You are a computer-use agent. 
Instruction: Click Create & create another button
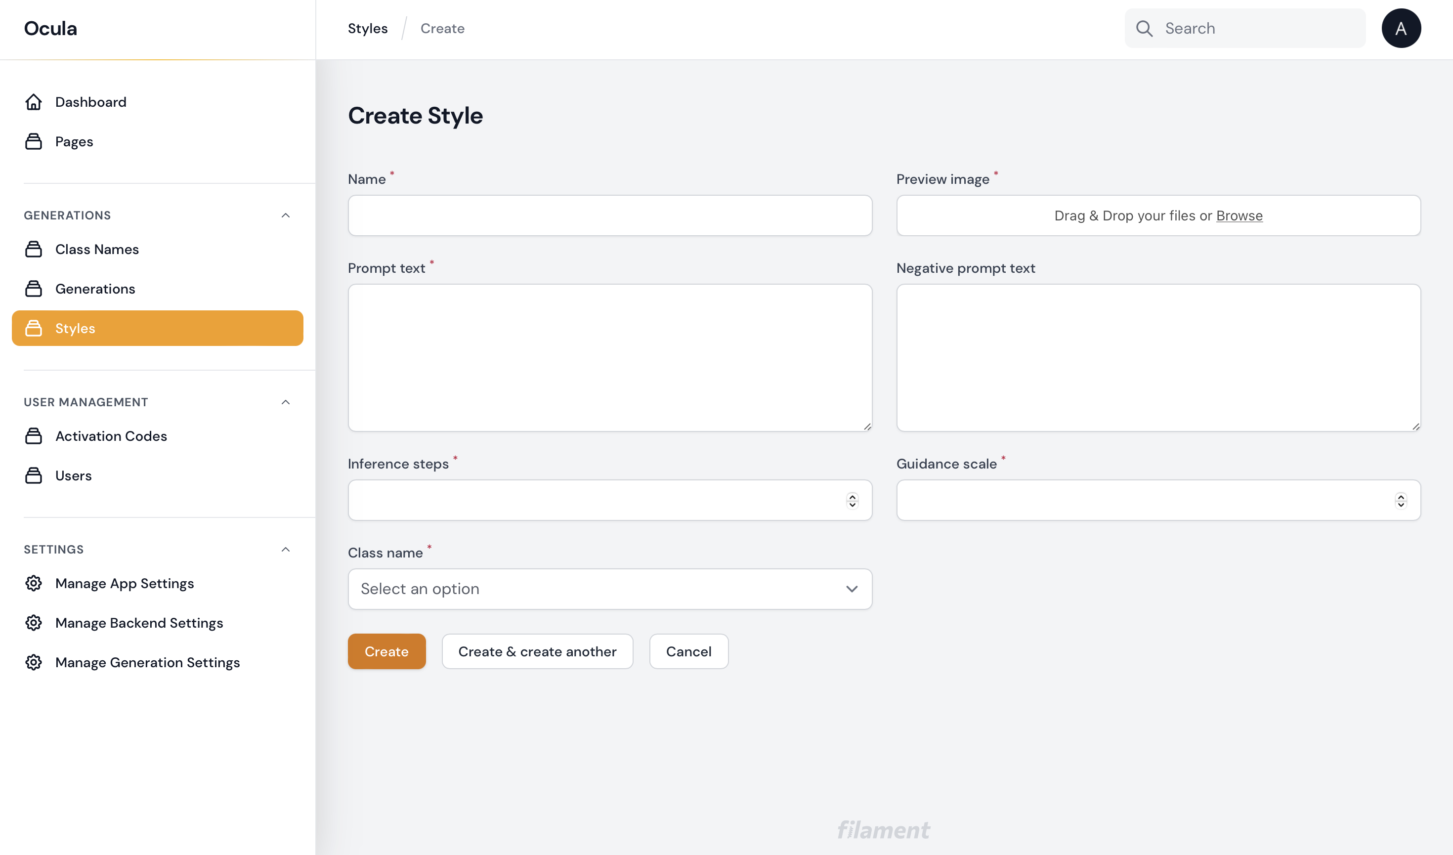(537, 651)
